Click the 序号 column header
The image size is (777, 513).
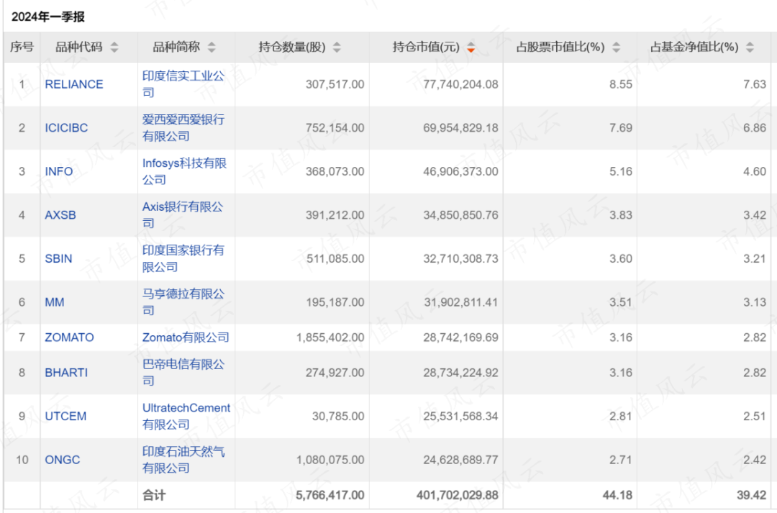[x=22, y=47]
